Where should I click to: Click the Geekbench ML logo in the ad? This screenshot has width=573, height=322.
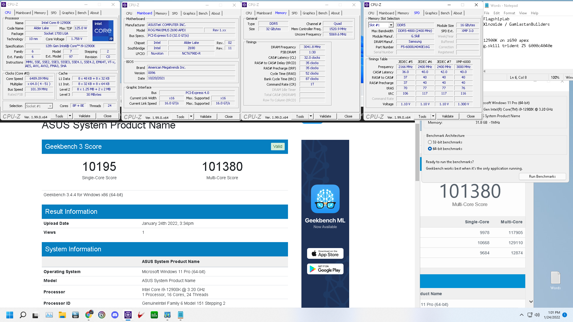[325, 199]
